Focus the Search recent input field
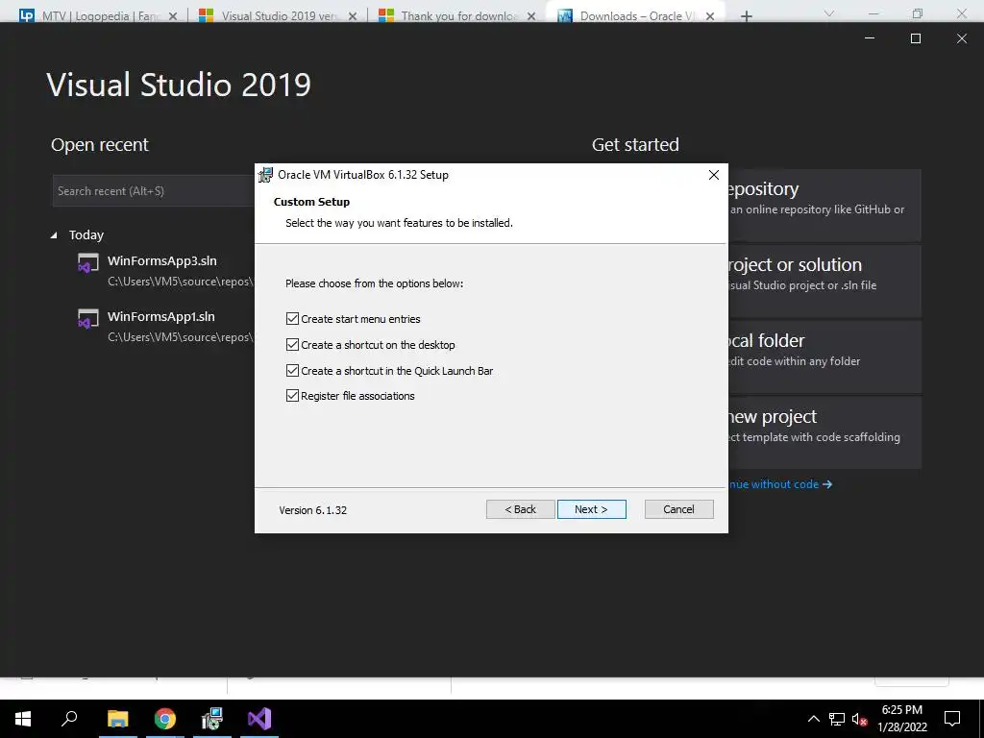The width and height of the screenshot is (984, 738). tap(154, 191)
